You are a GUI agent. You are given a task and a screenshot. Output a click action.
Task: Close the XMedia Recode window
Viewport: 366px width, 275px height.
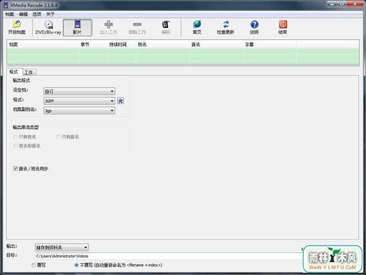pos(355,4)
